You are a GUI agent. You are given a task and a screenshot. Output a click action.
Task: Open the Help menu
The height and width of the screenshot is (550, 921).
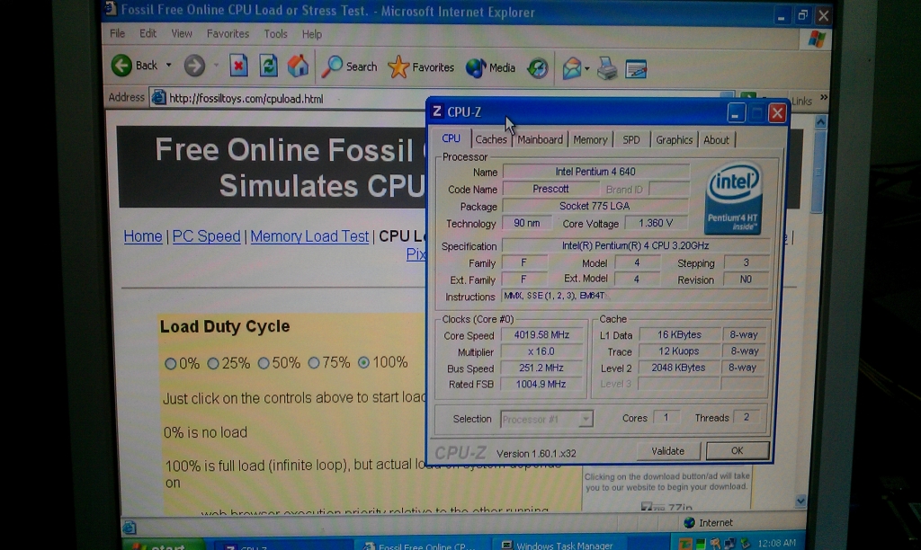pos(312,34)
